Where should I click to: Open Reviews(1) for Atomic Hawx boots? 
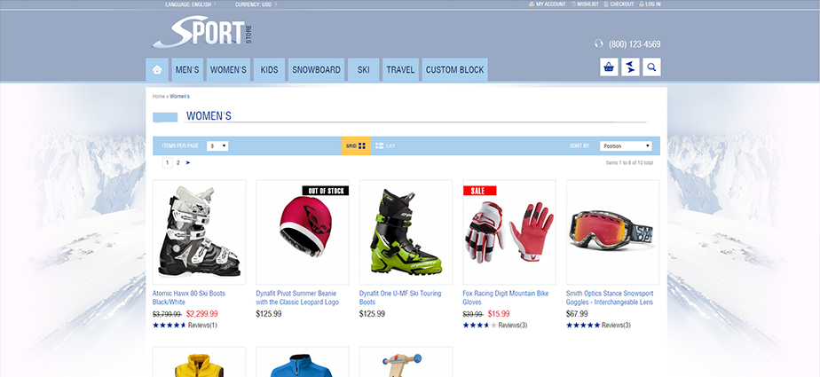[202, 326]
